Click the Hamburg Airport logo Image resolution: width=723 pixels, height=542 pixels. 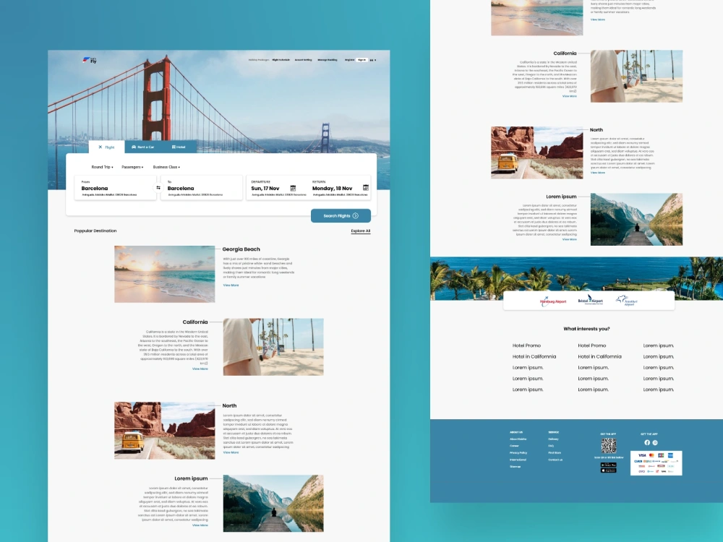click(x=553, y=301)
